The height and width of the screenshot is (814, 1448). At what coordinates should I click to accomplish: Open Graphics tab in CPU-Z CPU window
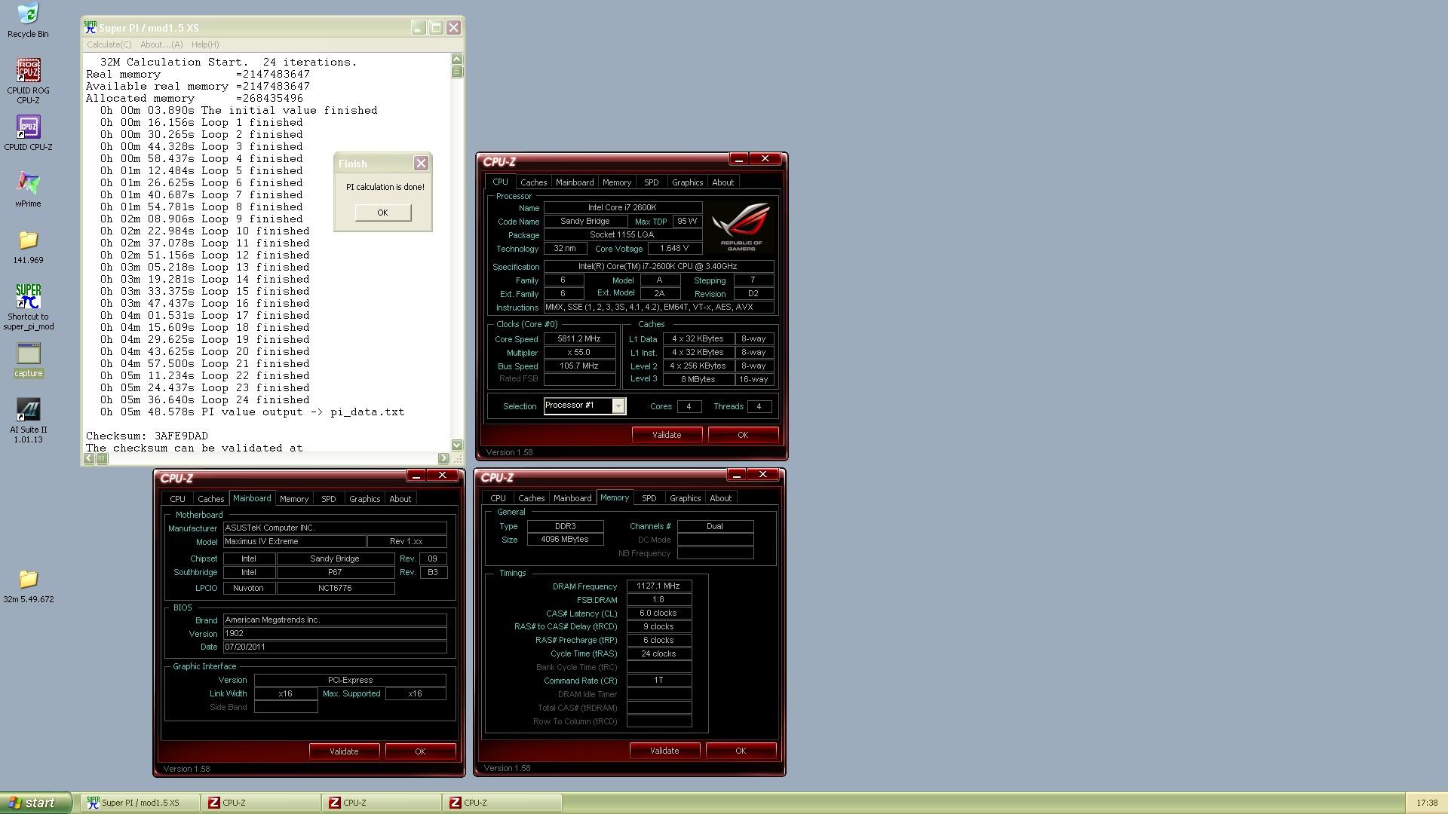coord(687,182)
